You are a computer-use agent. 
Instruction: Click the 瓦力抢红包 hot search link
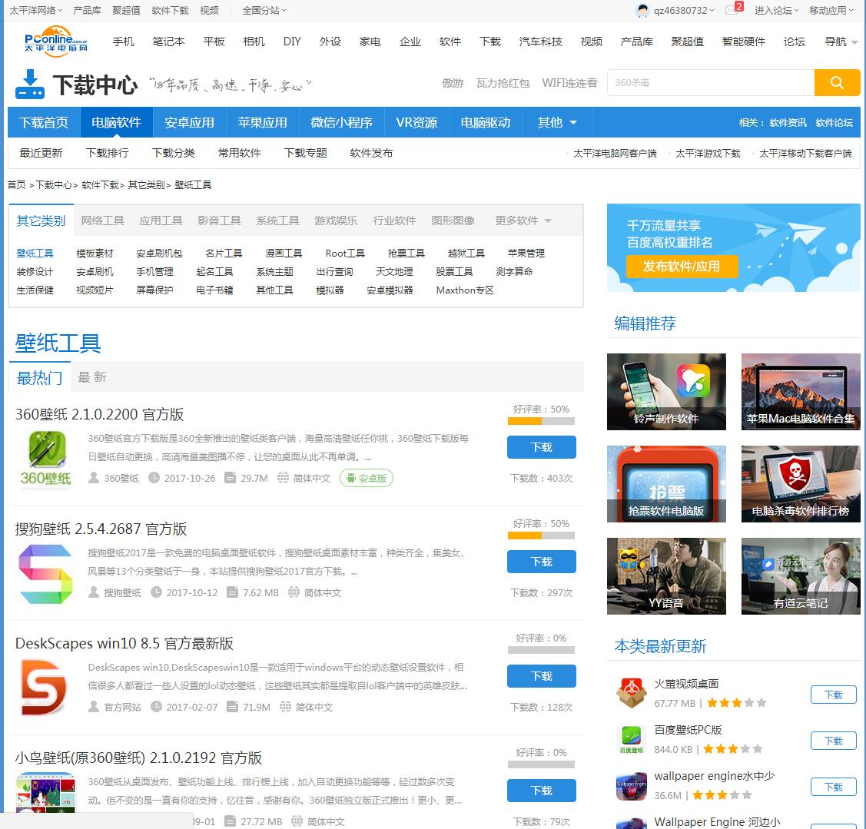(503, 83)
